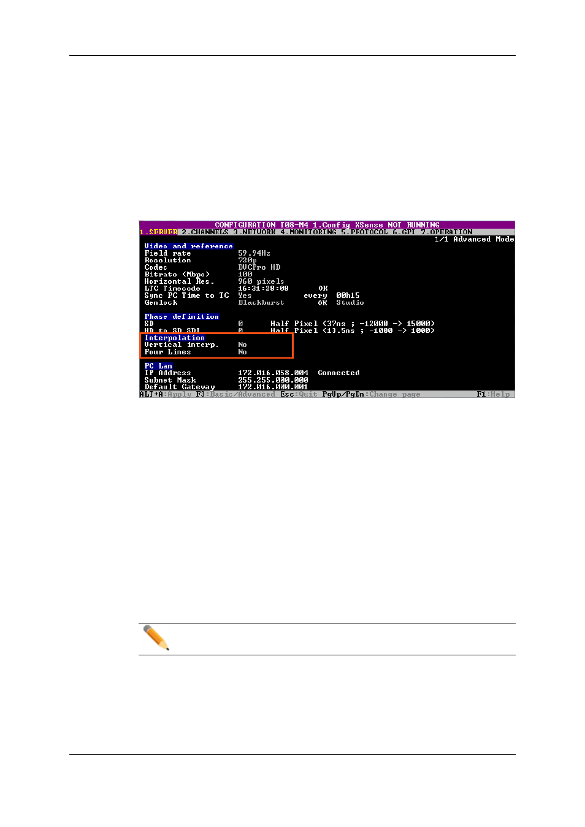
Task: Click the SD Half Pixel range text
Action: pyautogui.click(x=353, y=324)
